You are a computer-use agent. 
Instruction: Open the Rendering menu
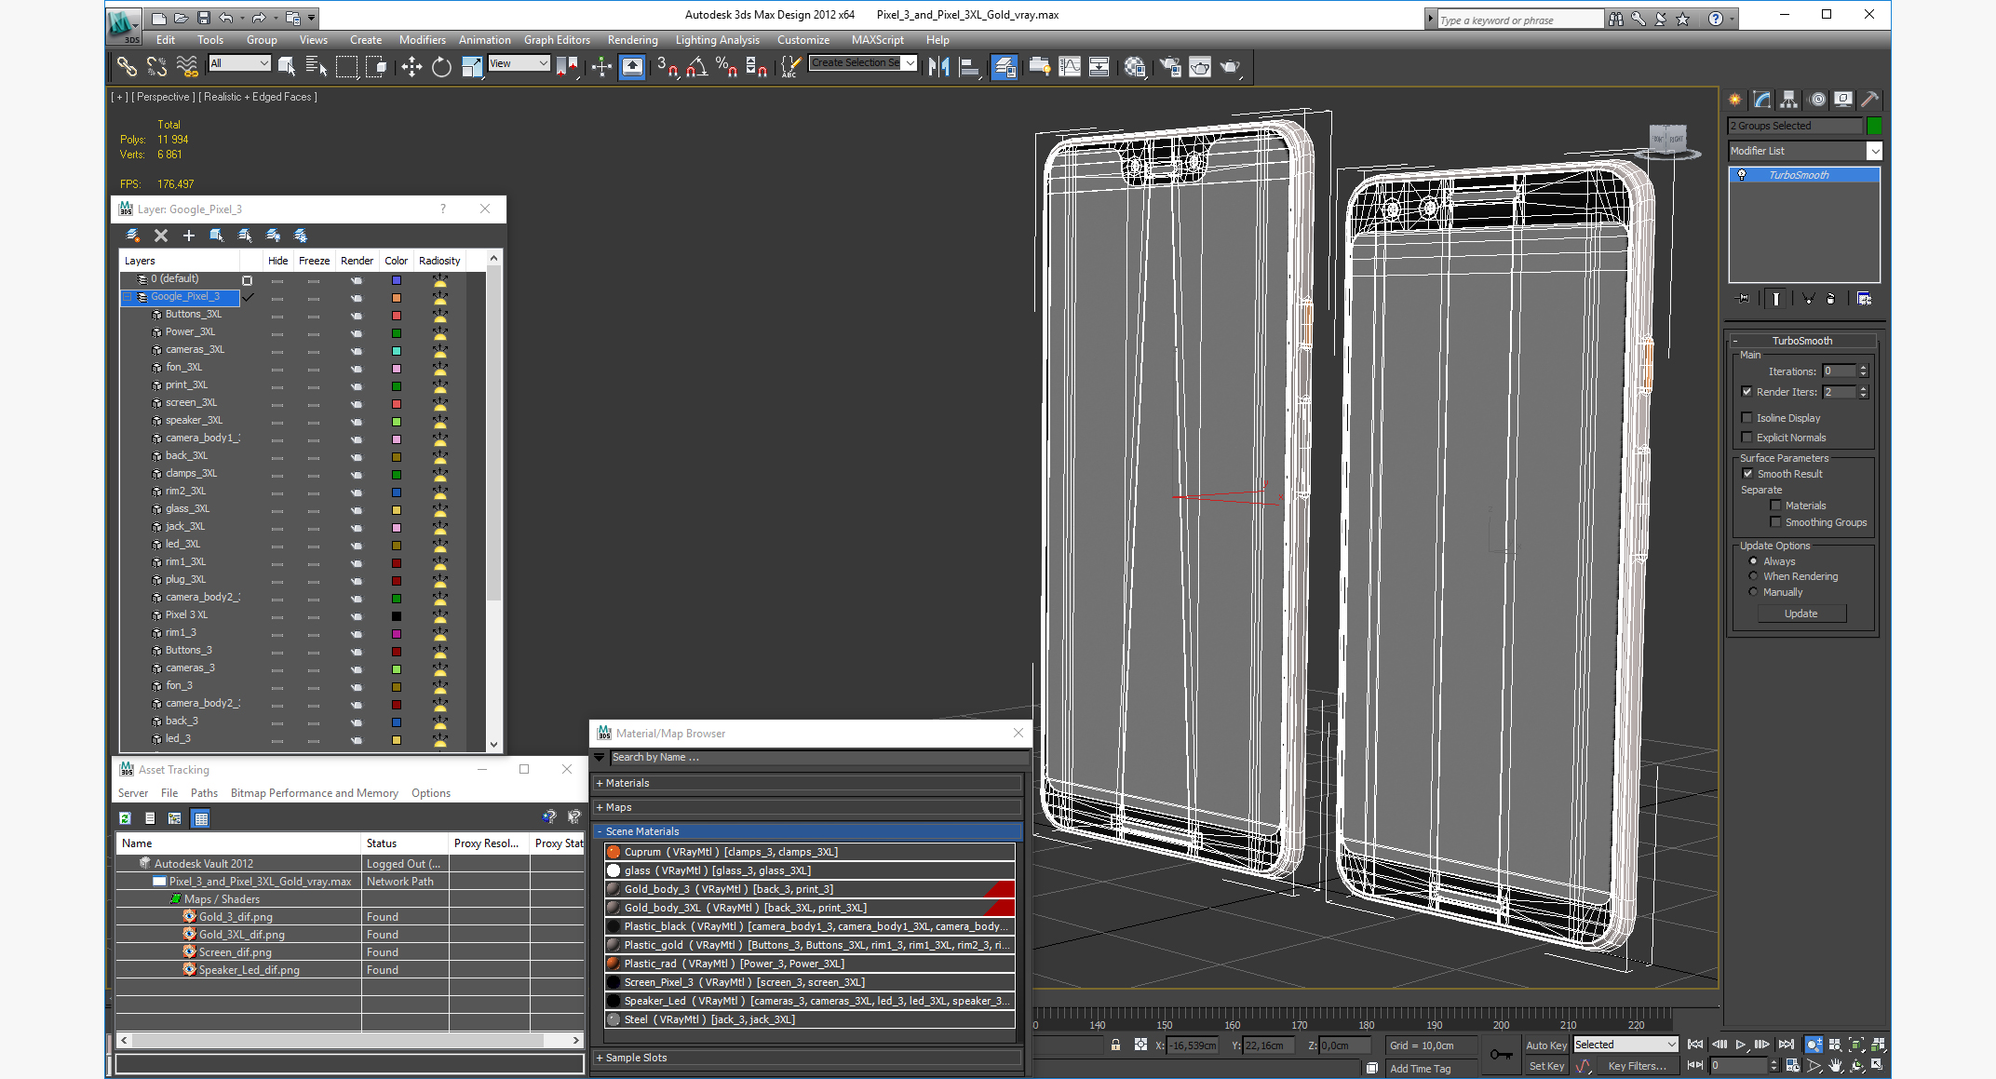pyautogui.click(x=632, y=40)
